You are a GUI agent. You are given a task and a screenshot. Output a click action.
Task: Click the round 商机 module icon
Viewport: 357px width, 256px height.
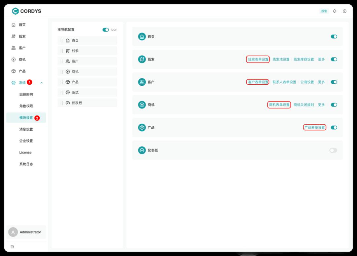(142, 105)
